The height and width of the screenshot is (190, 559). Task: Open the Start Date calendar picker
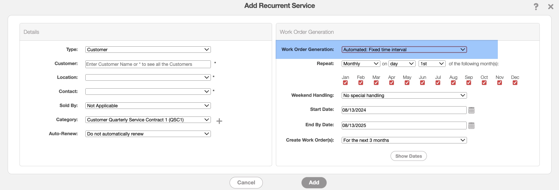[x=471, y=110]
